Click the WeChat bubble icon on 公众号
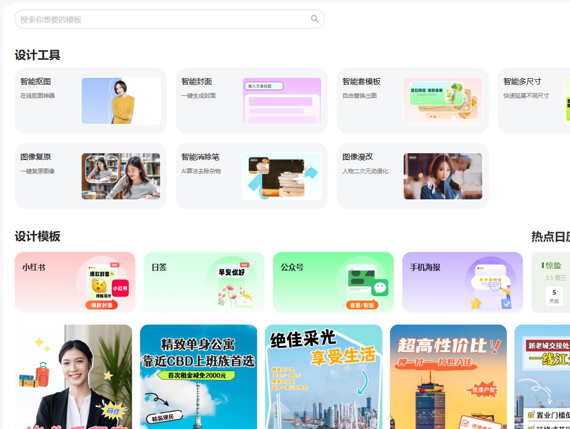The height and width of the screenshot is (429, 570). point(380,288)
